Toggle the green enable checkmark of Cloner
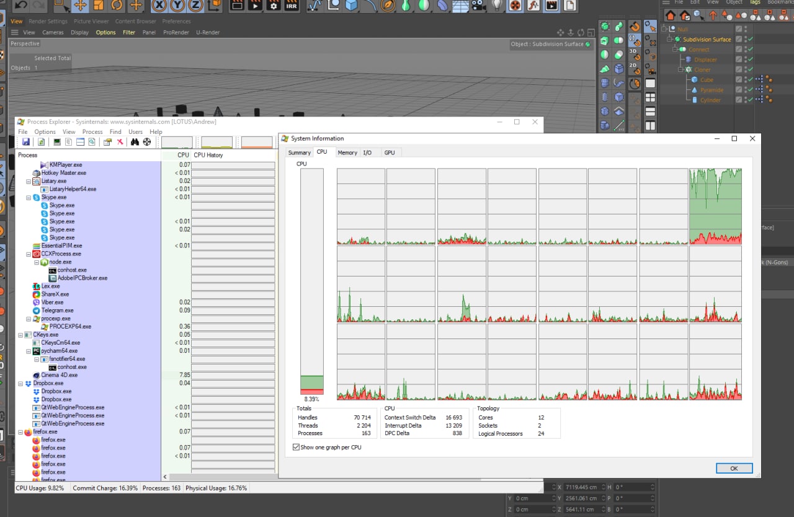Viewport: 794px width, 517px height. coord(751,69)
